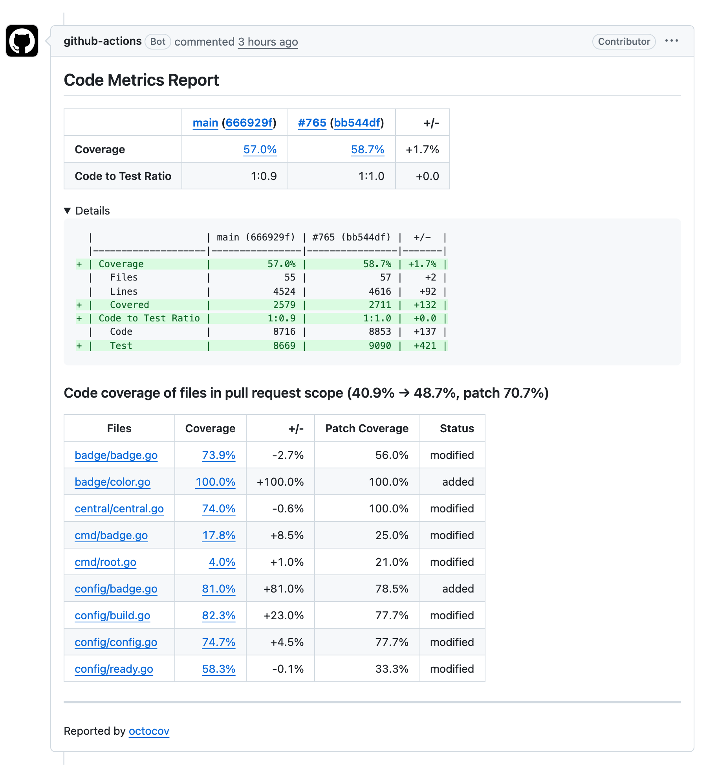
Task: View 58.3% coverage for config/ready.go
Action: click(x=219, y=669)
